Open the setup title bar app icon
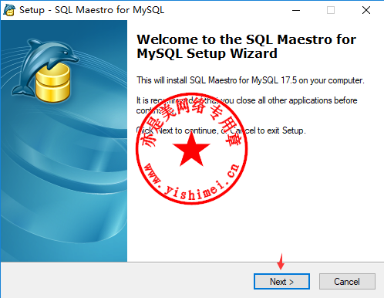Screen dimensions: 384x298 click(9, 10)
